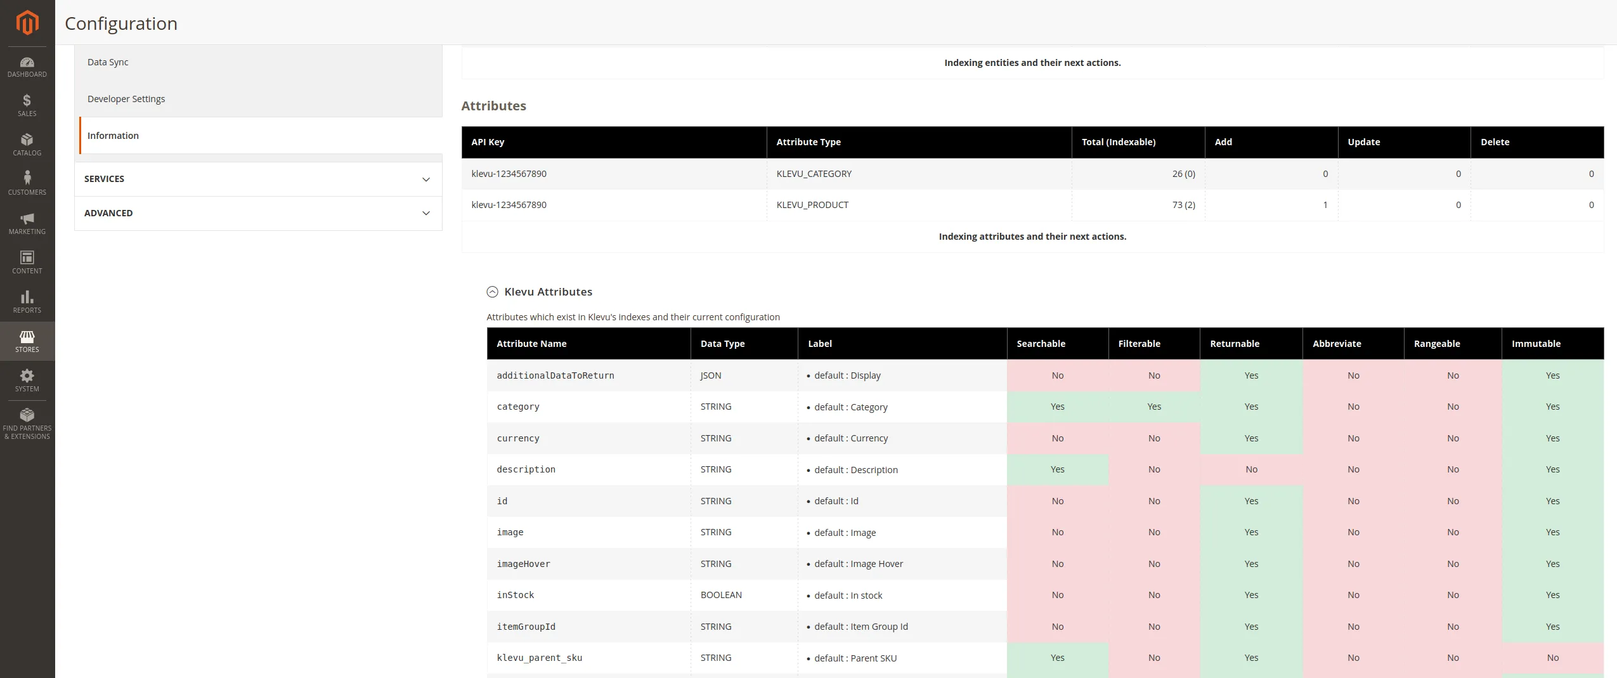Select the imageHover attribute name

[523, 564]
